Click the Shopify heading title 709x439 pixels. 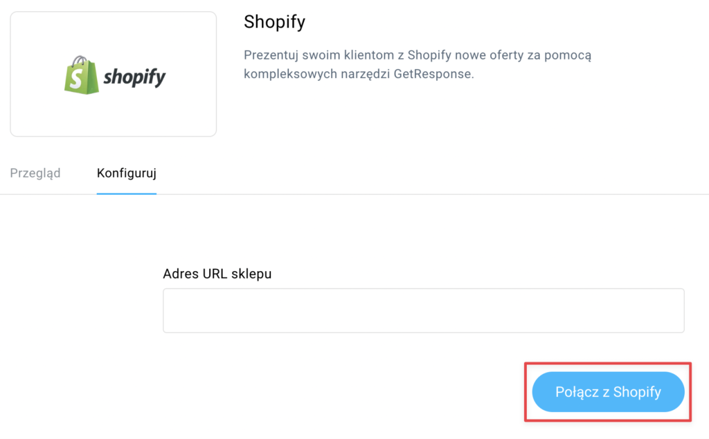point(274,21)
